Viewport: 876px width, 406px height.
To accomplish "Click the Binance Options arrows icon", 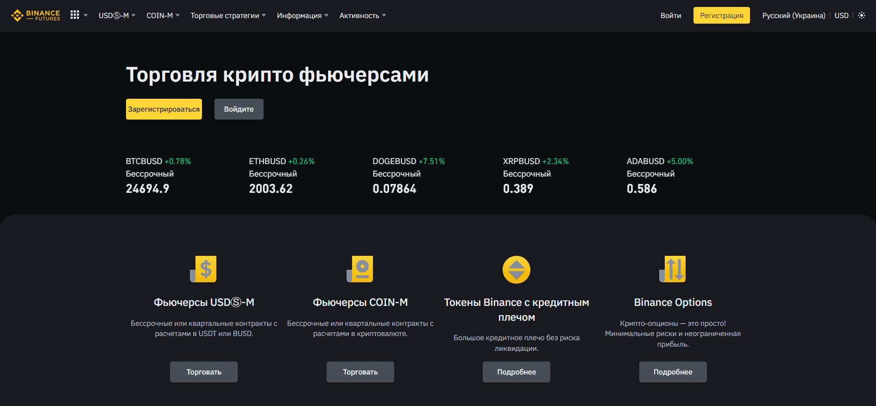I will point(673,269).
